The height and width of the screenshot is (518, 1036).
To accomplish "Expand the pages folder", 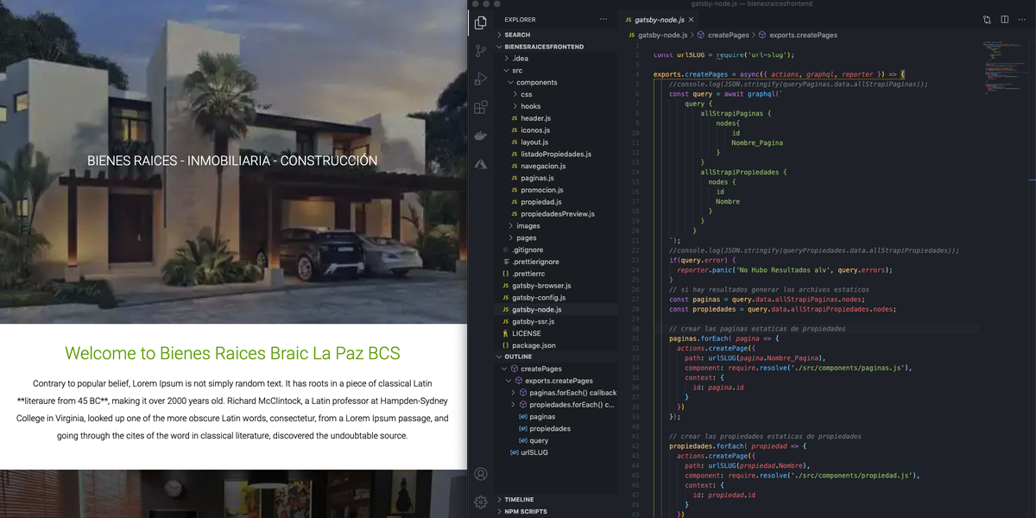I will tap(558, 237).
